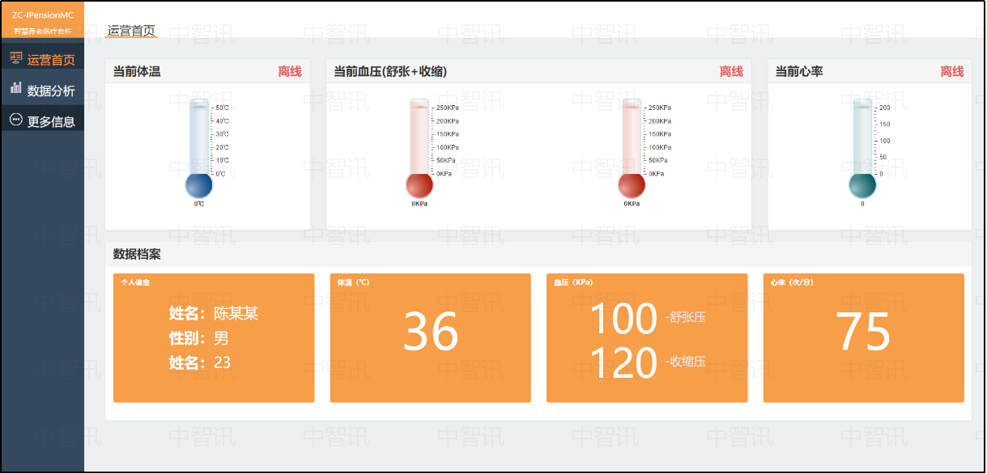Click the ZC-IPensionMC logo header

click(43, 21)
